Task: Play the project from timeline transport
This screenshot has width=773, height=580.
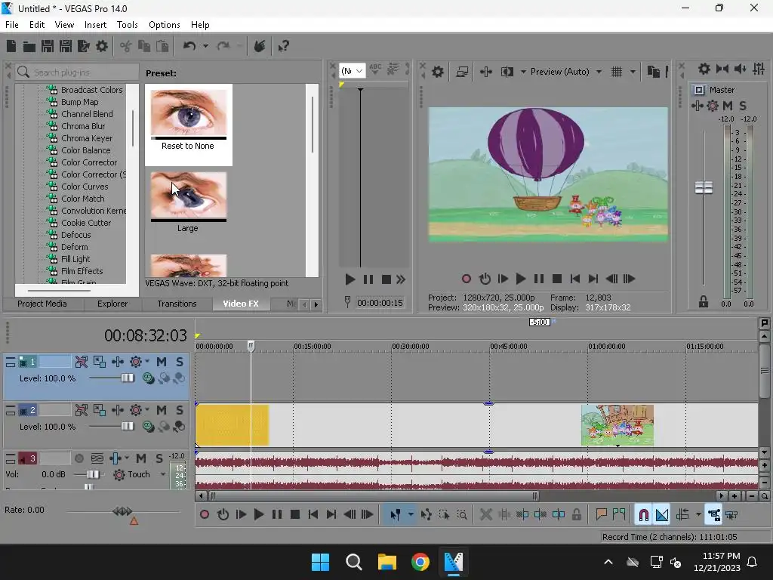Action: point(258,515)
